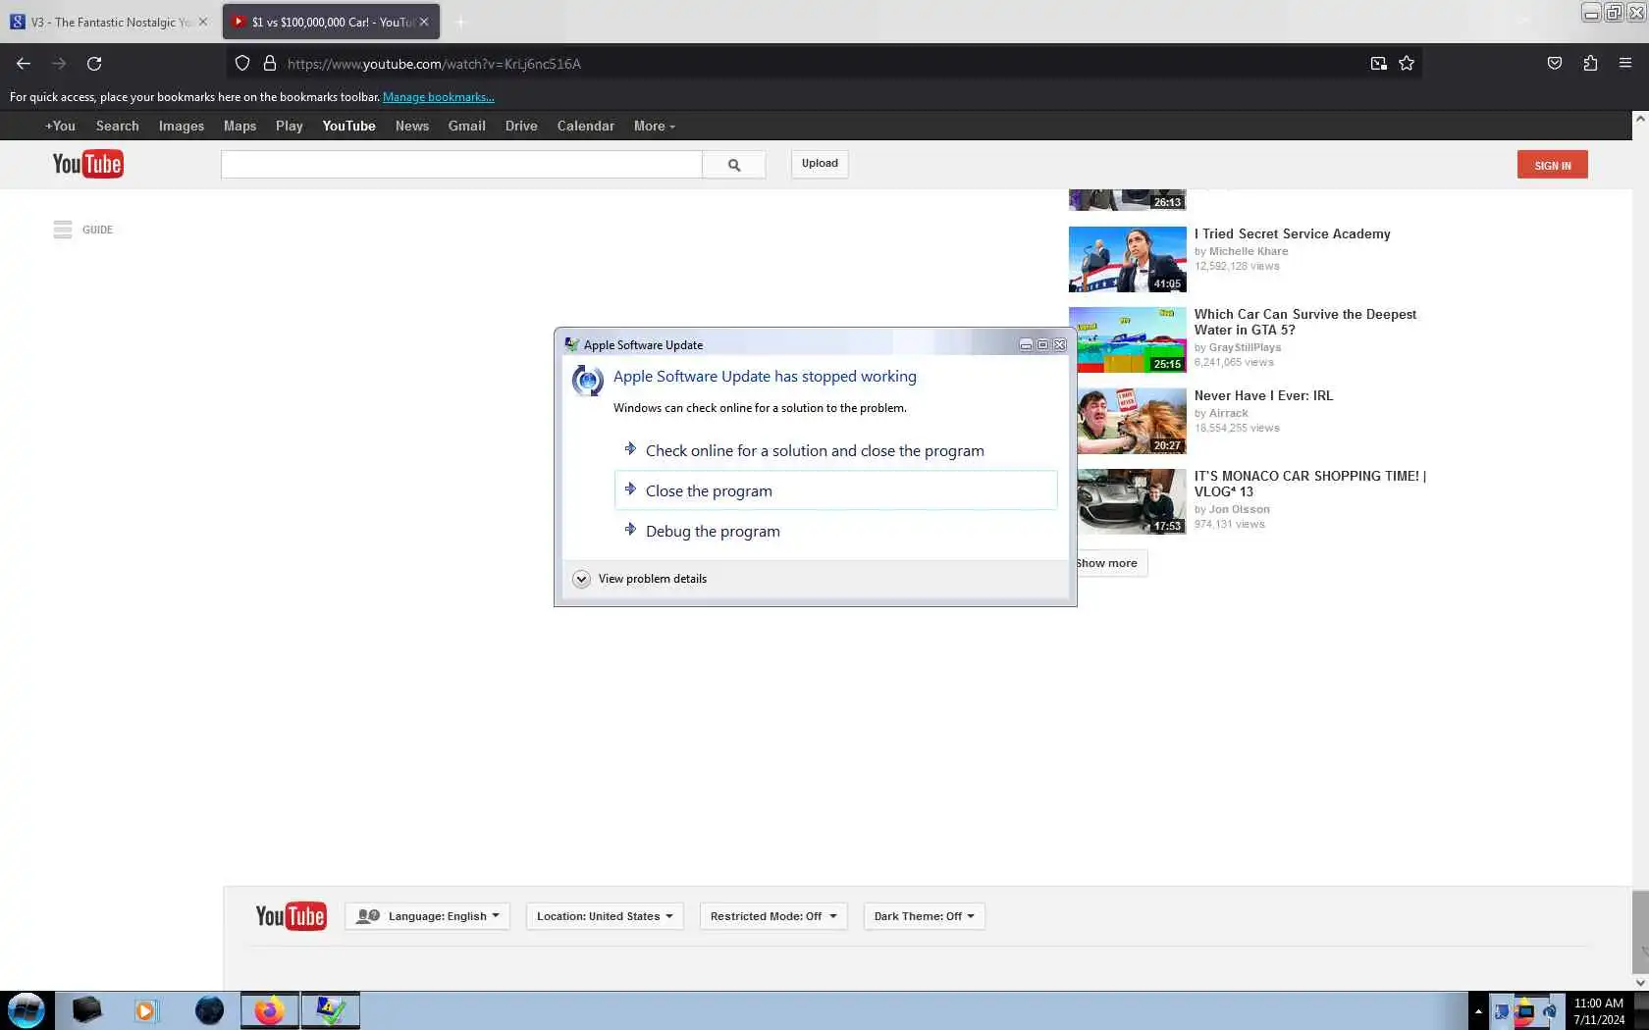Go back with the browser back arrow
Screen dimensions: 1649x1030
[24, 64]
